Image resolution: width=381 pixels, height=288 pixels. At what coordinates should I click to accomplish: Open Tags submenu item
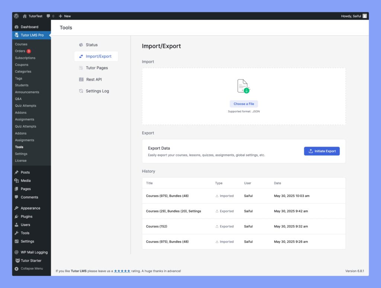[x=19, y=78]
